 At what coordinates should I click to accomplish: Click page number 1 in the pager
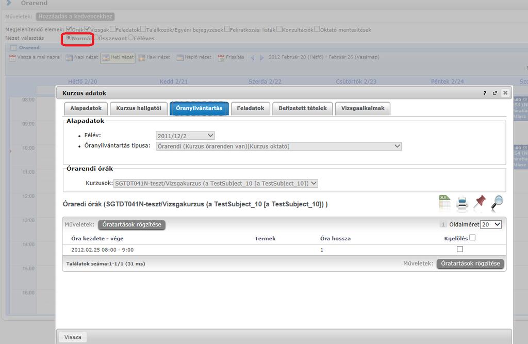pos(443,224)
